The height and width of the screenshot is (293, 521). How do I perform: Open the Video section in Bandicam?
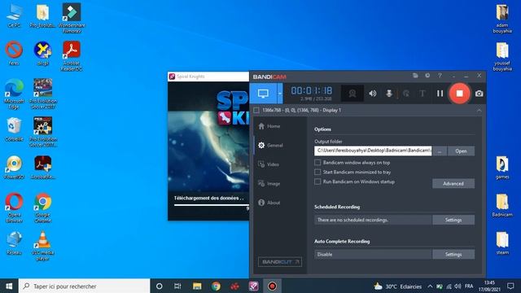269,164
